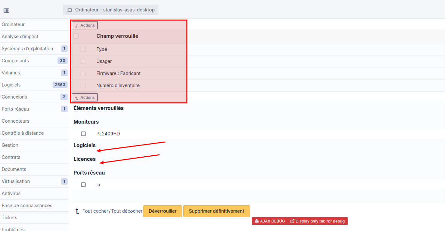Open the Contrats tab
Image resolution: width=446 pixels, height=231 pixels.
34,157
